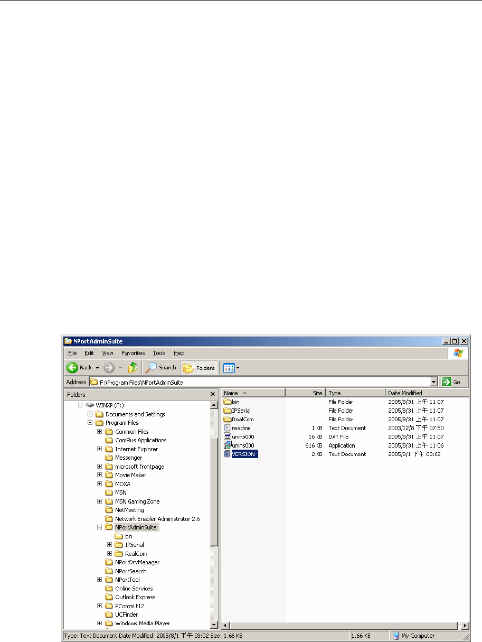This screenshot has height=642, width=482.
Task: Open the Edit menu
Action: [89, 353]
